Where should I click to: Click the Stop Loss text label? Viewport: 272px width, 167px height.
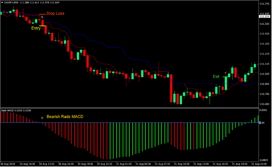(55, 13)
